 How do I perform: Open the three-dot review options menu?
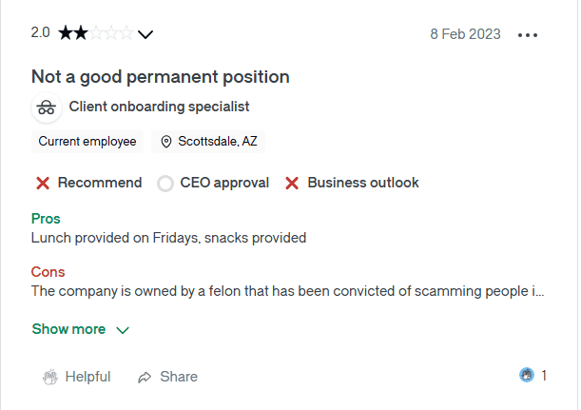tap(528, 35)
